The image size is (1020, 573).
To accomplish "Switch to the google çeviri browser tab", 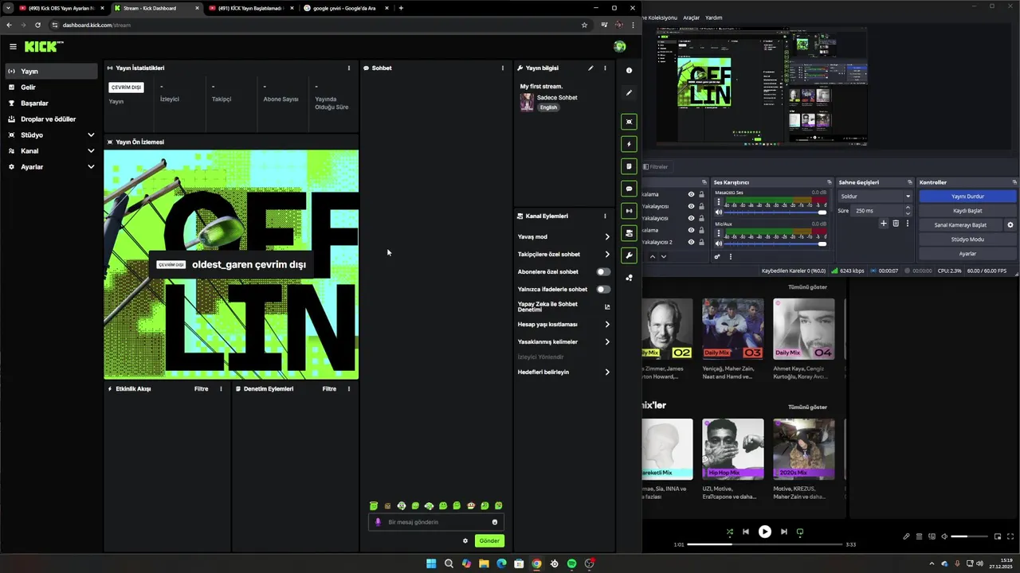I will [346, 8].
